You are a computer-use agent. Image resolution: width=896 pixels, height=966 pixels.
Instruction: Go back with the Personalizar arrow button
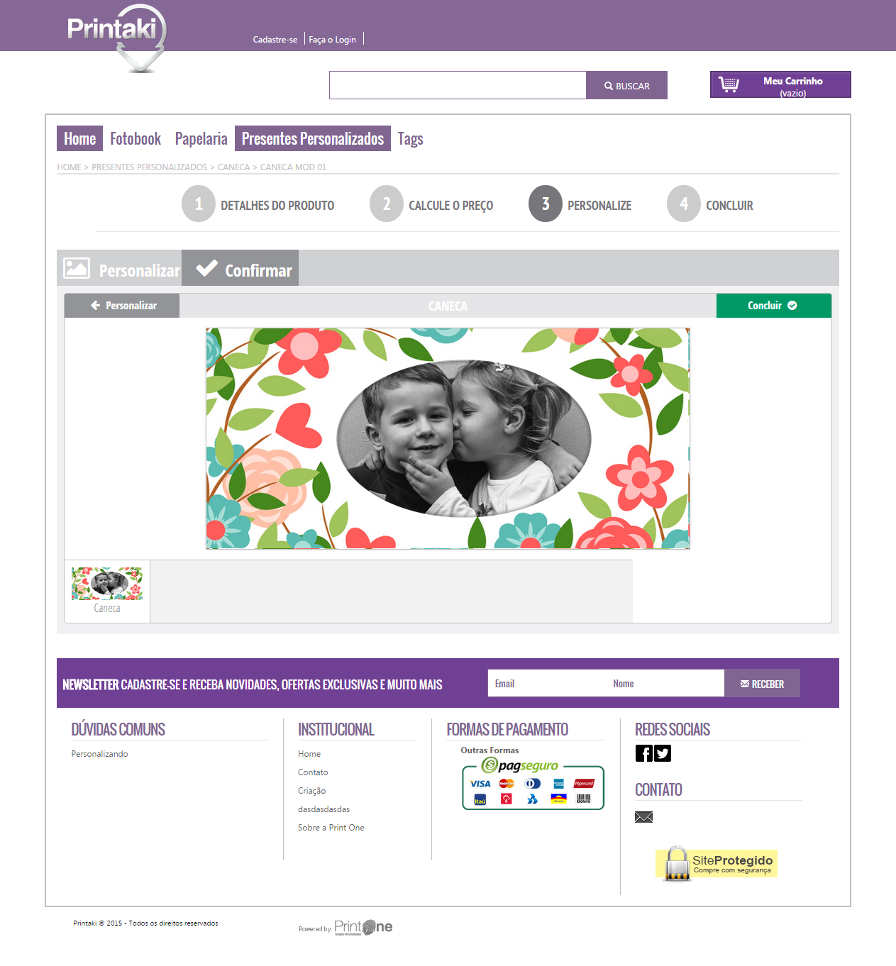pyautogui.click(x=122, y=306)
